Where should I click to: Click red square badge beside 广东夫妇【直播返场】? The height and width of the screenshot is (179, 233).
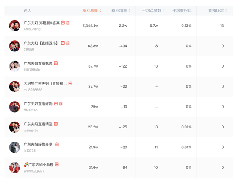pyautogui.click(x=63, y=43)
